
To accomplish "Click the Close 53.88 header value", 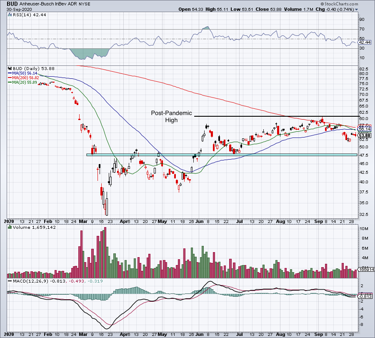I will click(268, 9).
